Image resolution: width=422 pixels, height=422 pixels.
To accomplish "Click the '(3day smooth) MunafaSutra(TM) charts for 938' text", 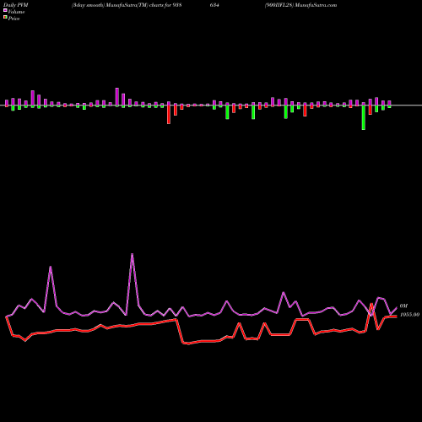I will (x=127, y=5).
